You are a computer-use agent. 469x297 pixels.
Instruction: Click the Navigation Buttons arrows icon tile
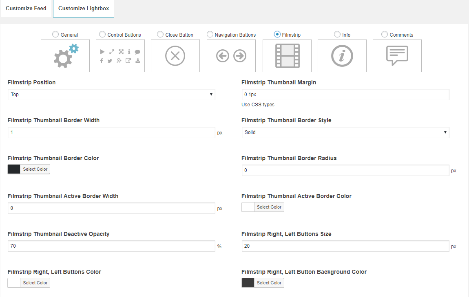click(x=231, y=56)
